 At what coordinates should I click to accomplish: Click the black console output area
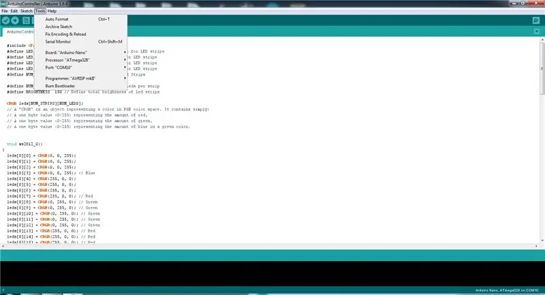pos(272,273)
